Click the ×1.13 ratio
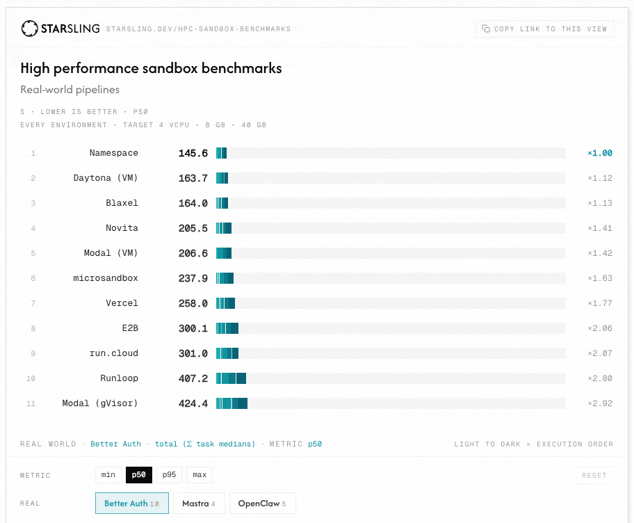634x523 pixels. click(x=600, y=203)
